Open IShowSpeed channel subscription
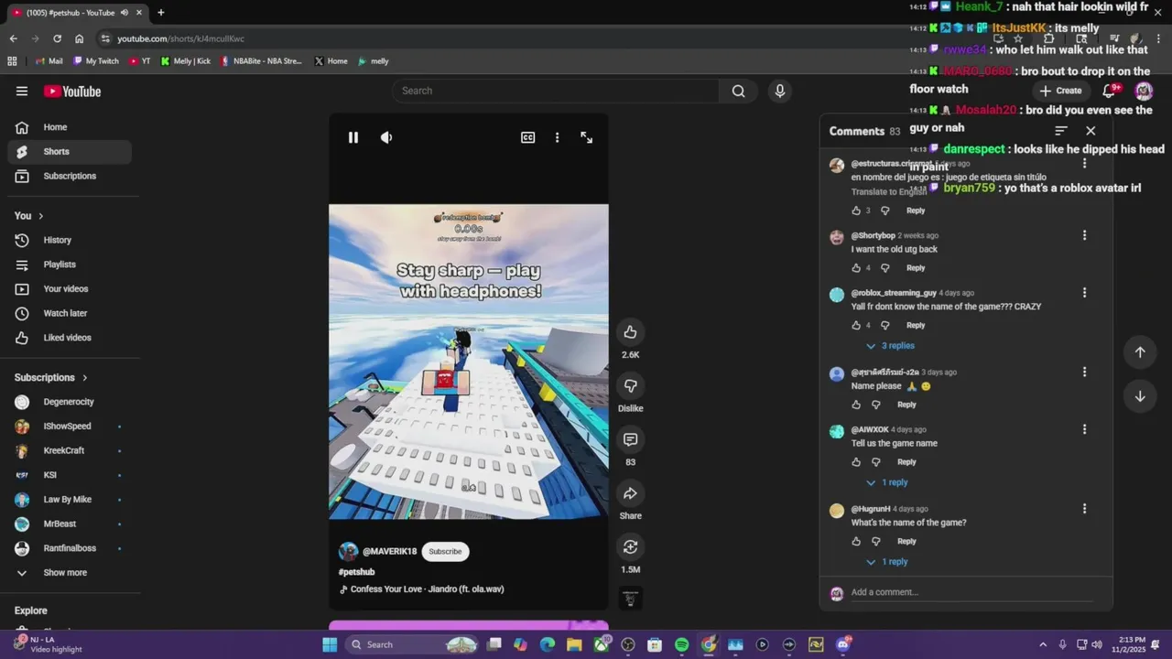This screenshot has height=659, width=1172. pyautogui.click(x=70, y=427)
